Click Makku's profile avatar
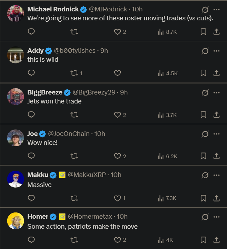The image size is (227, 249). coord(16,179)
